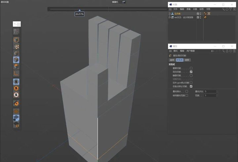Image resolution: width=238 pixels, height=162 pixels.
Task: Go back with Attributes arrow icon
Action: tap(213, 51)
